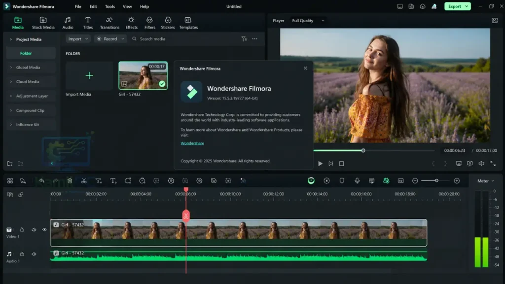This screenshot has width=505, height=284.
Task: Open the Templates tab
Action: point(188,23)
